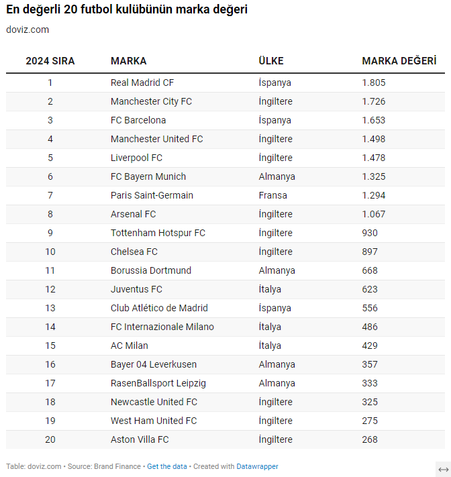This screenshot has width=451, height=477.
Task: Click the chart title heading text
Action: coord(127,11)
